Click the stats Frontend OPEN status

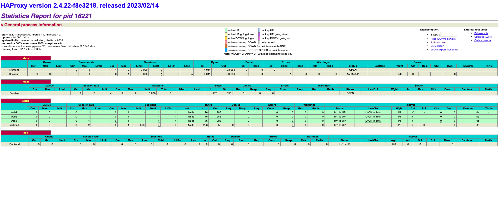(x=353, y=70)
